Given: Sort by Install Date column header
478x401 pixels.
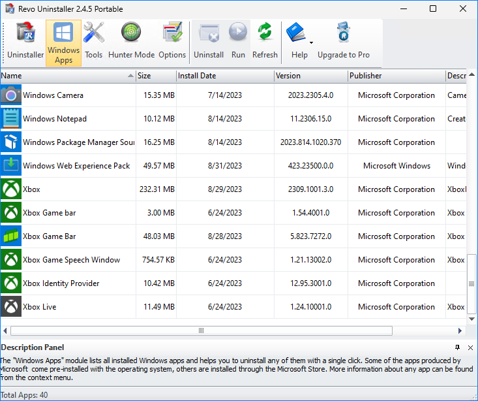Looking at the screenshot, I should click(225, 76).
